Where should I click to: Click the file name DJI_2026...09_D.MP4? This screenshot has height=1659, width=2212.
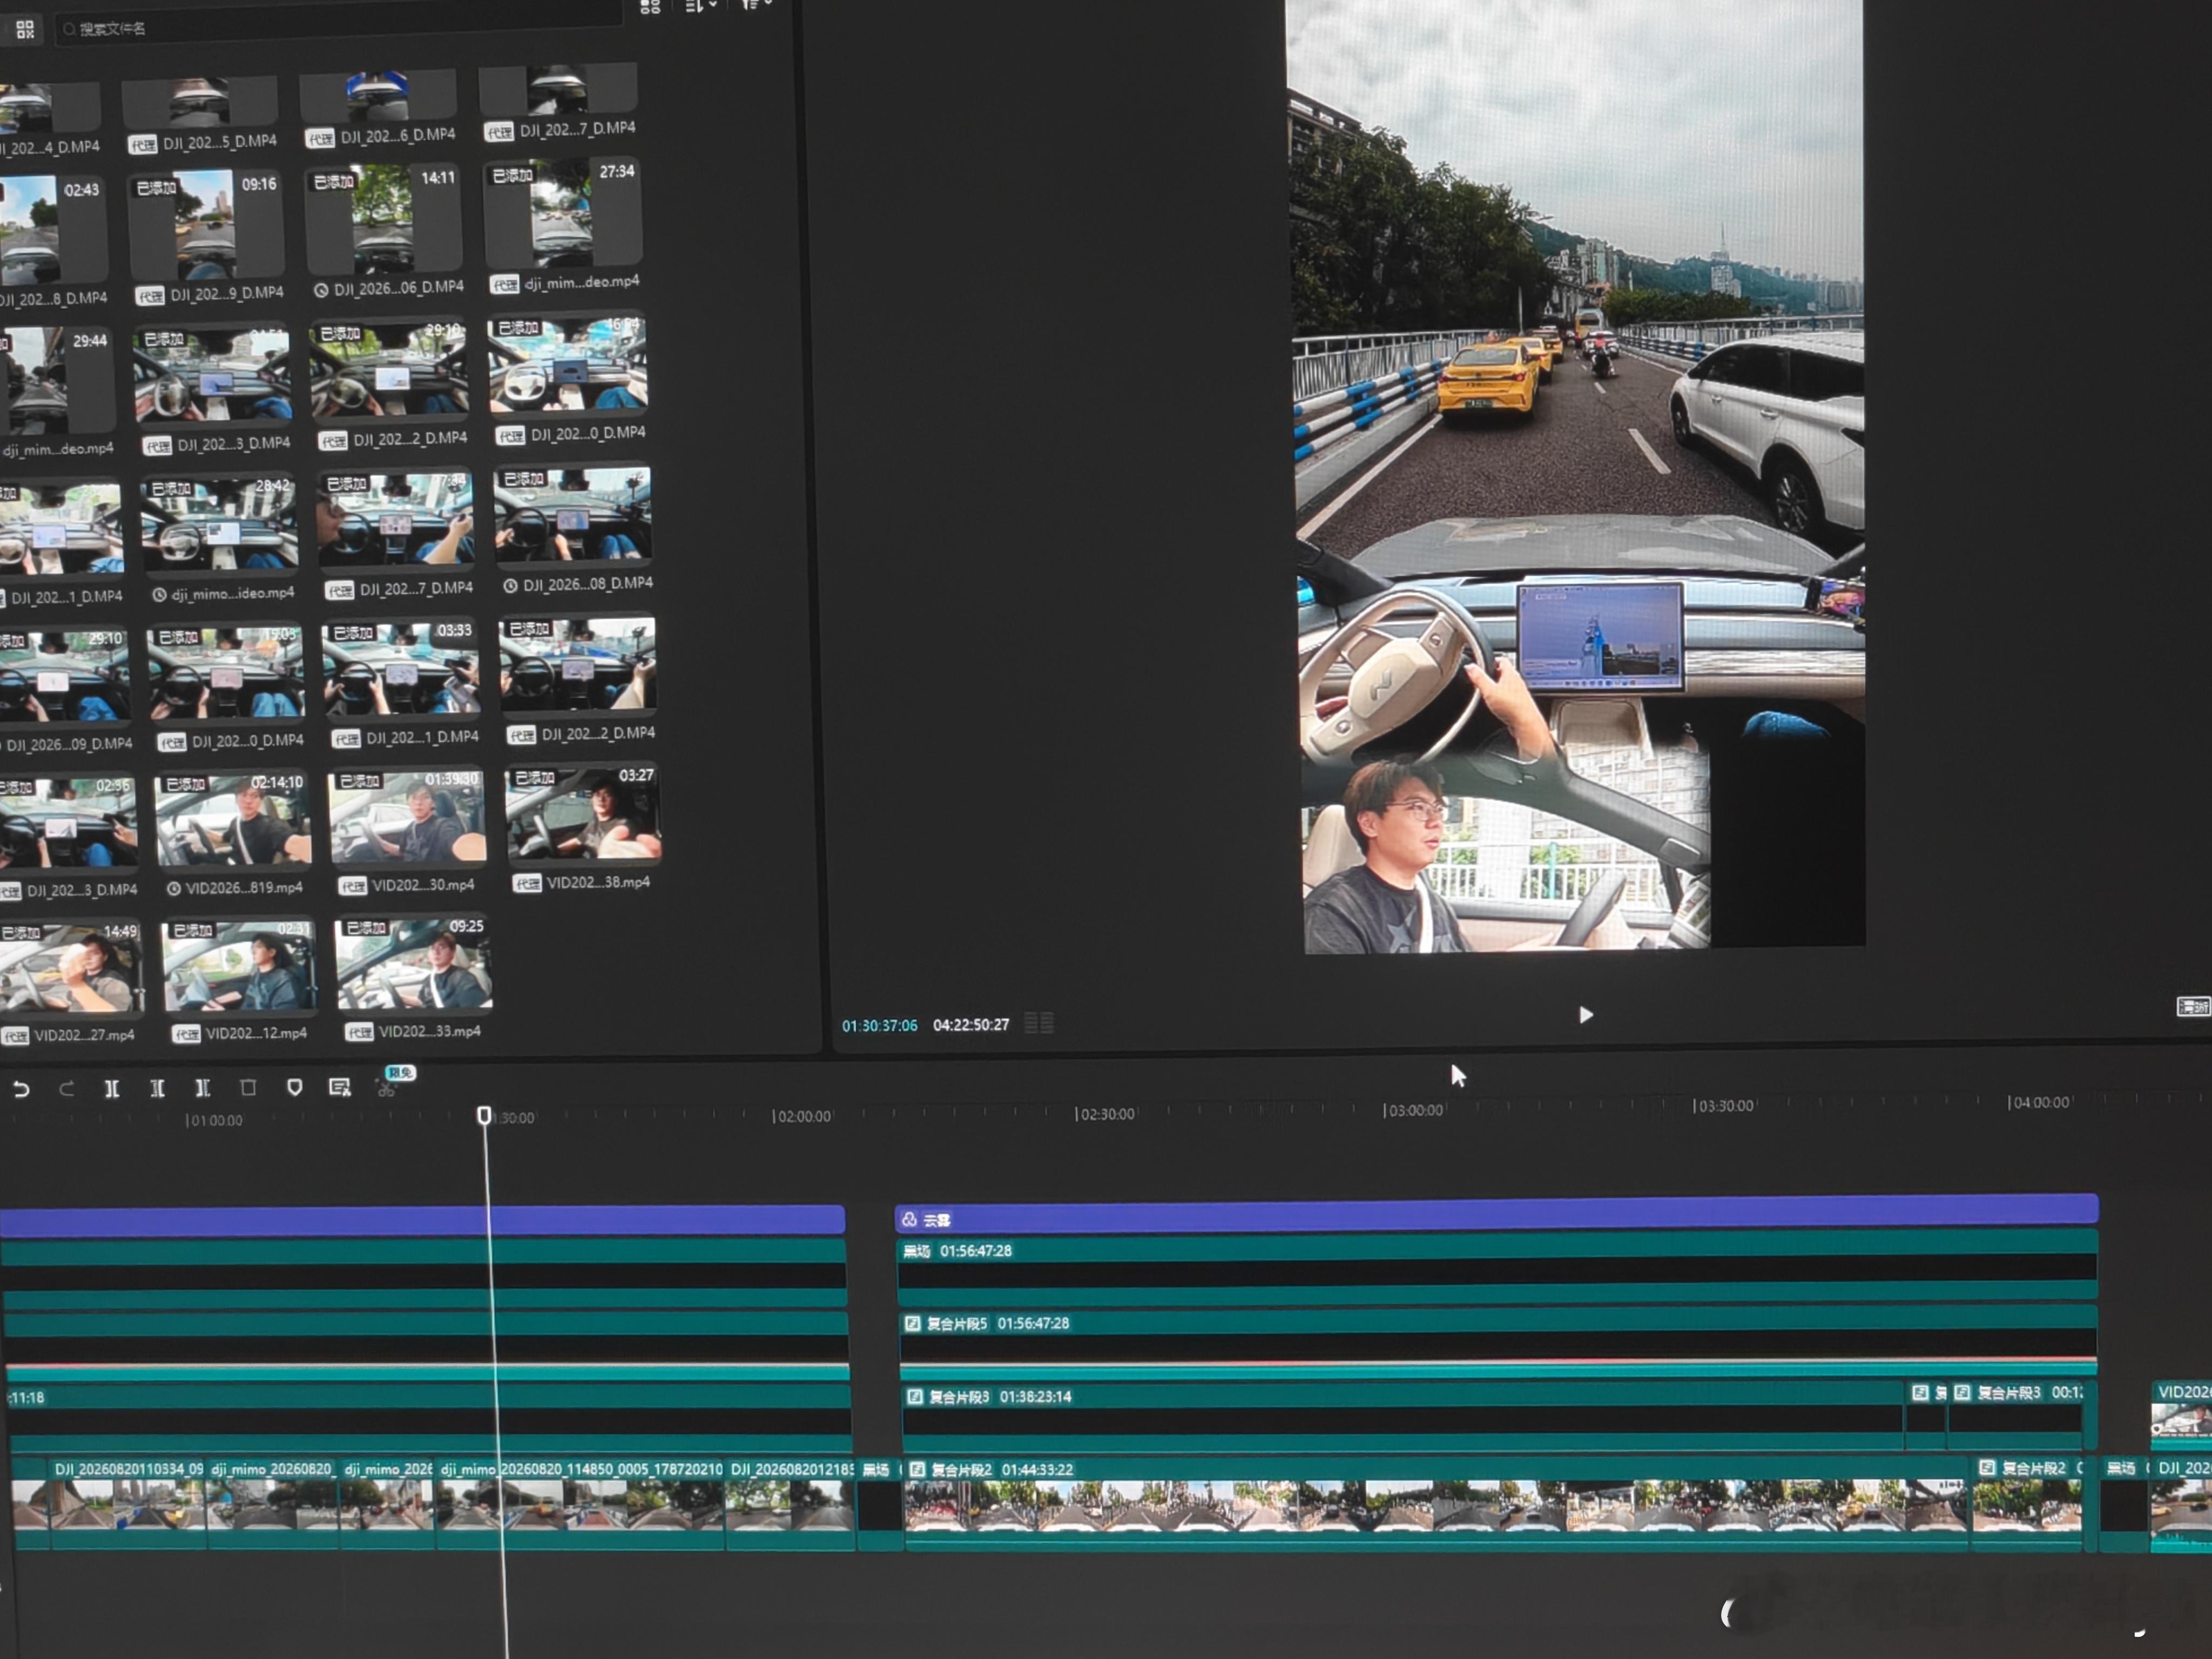[x=69, y=745]
